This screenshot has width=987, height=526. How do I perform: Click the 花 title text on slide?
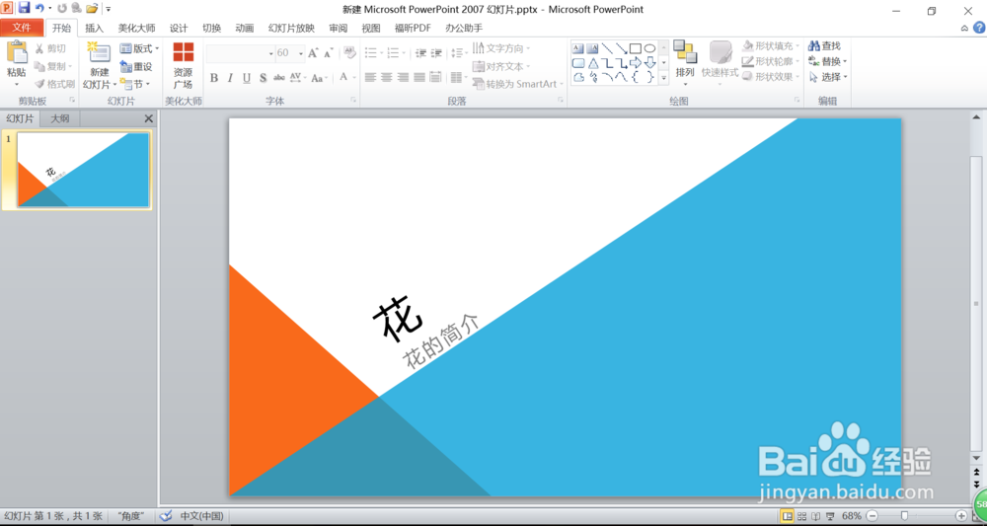398,318
